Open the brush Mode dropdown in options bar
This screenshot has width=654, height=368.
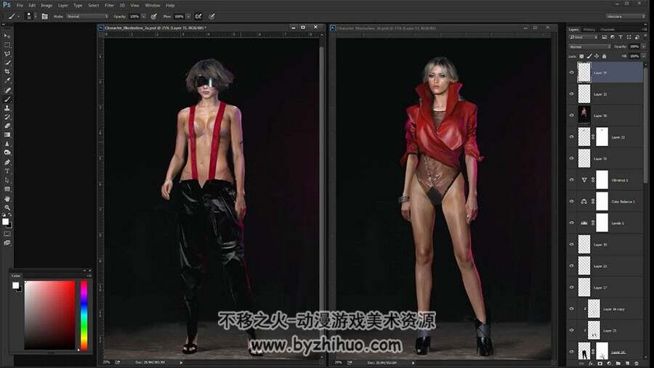point(87,16)
